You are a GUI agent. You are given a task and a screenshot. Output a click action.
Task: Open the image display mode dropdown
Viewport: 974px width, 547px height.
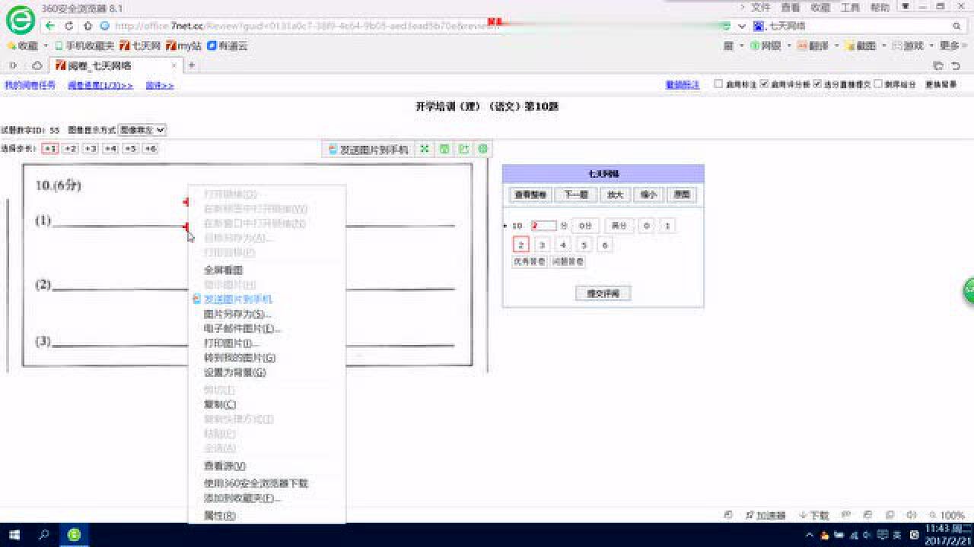pyautogui.click(x=142, y=130)
